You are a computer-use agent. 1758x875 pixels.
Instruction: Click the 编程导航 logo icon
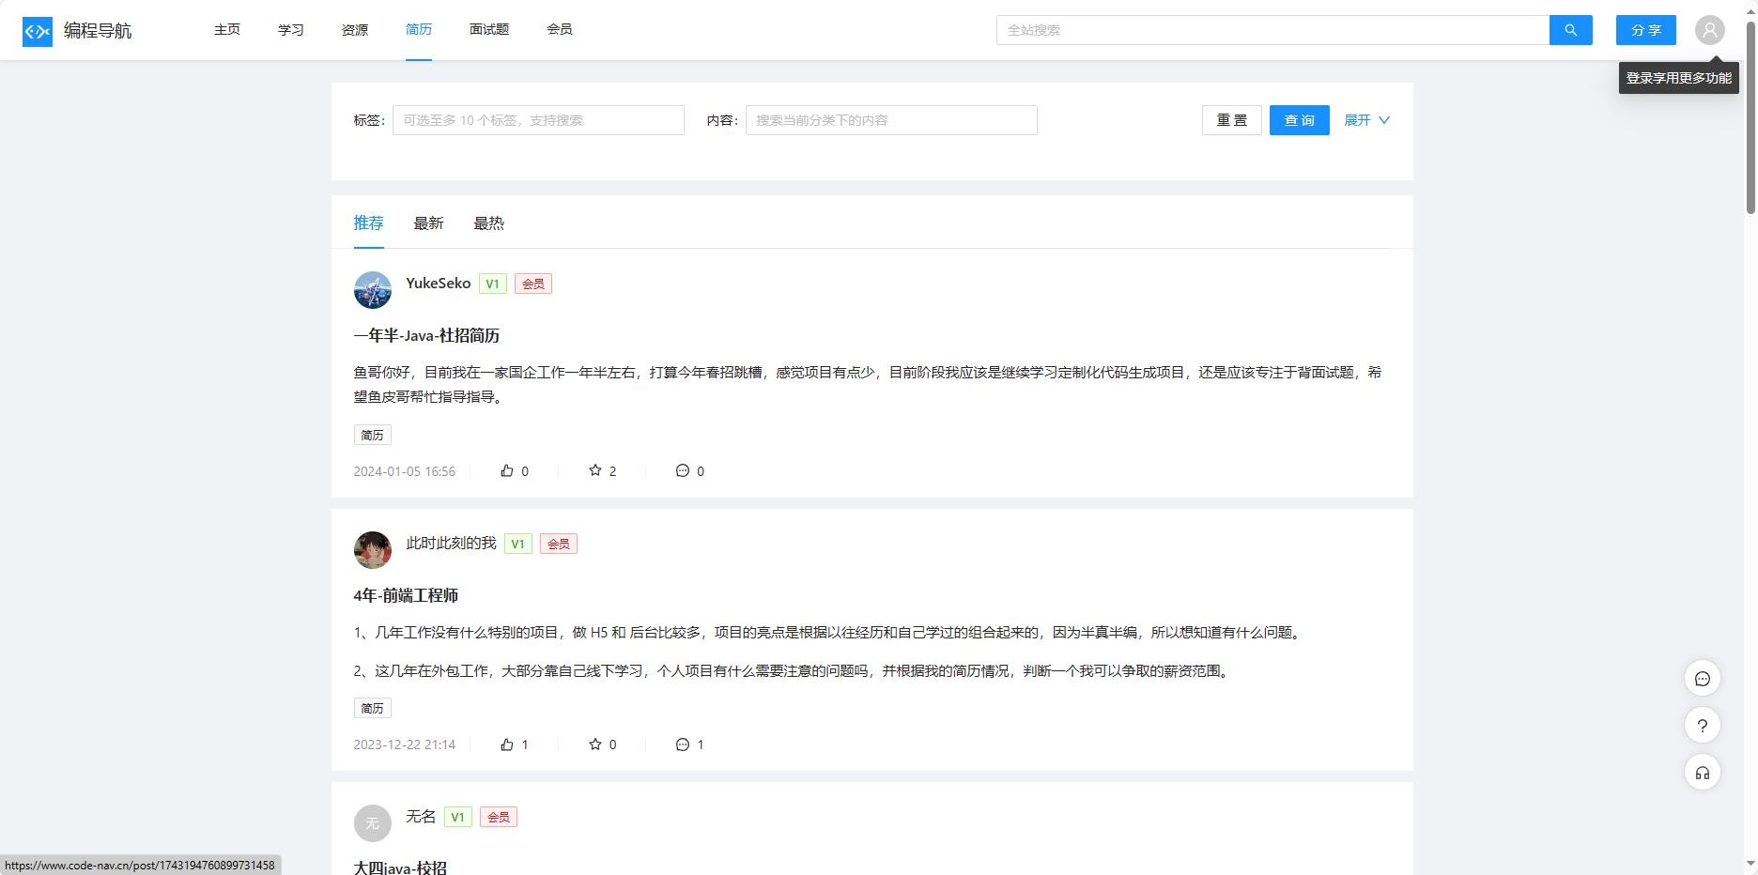38,31
